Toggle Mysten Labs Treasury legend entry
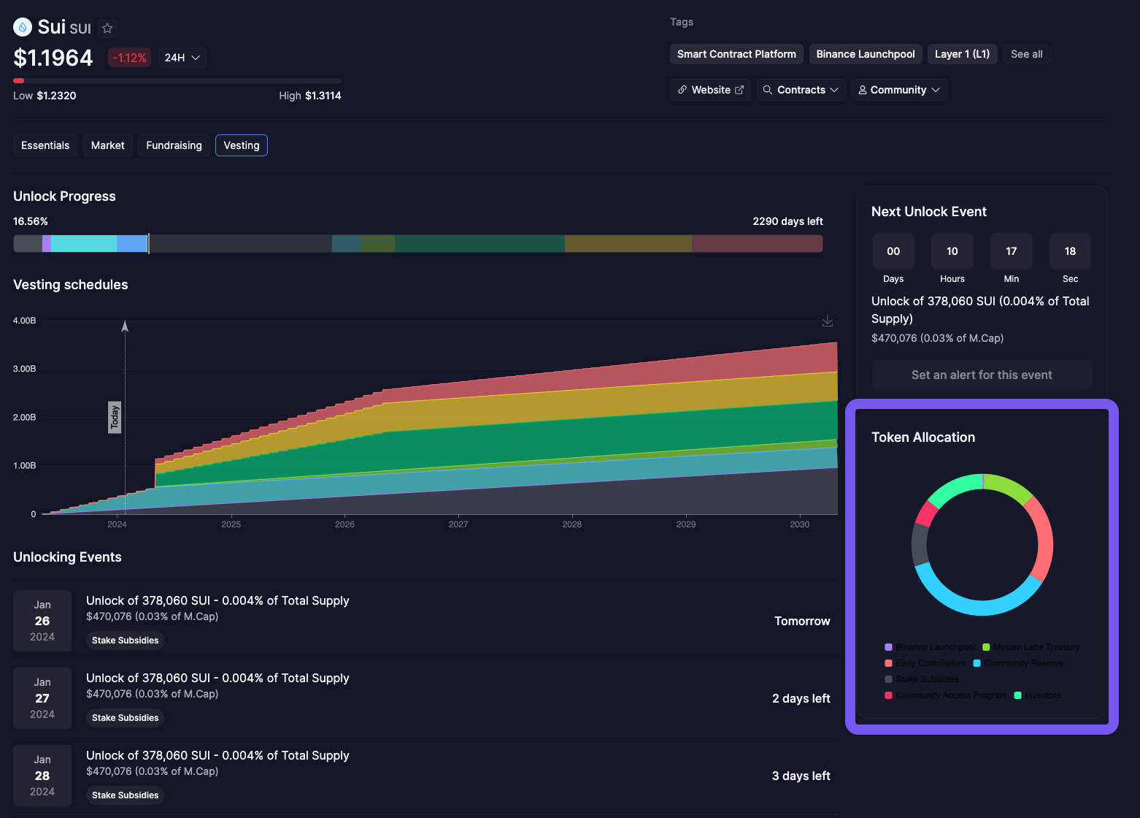 coord(1031,647)
